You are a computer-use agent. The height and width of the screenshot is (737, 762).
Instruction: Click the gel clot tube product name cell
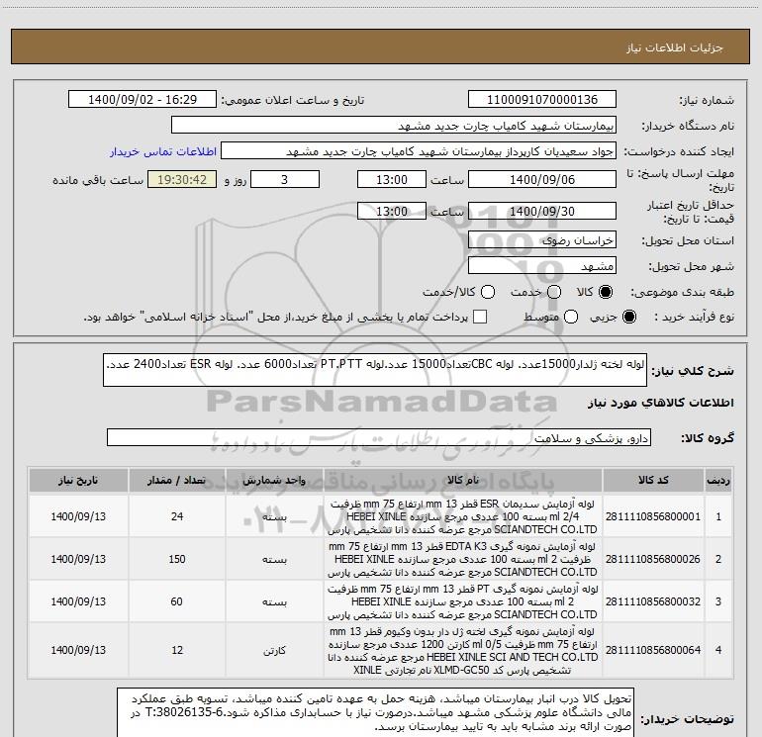coord(463,651)
